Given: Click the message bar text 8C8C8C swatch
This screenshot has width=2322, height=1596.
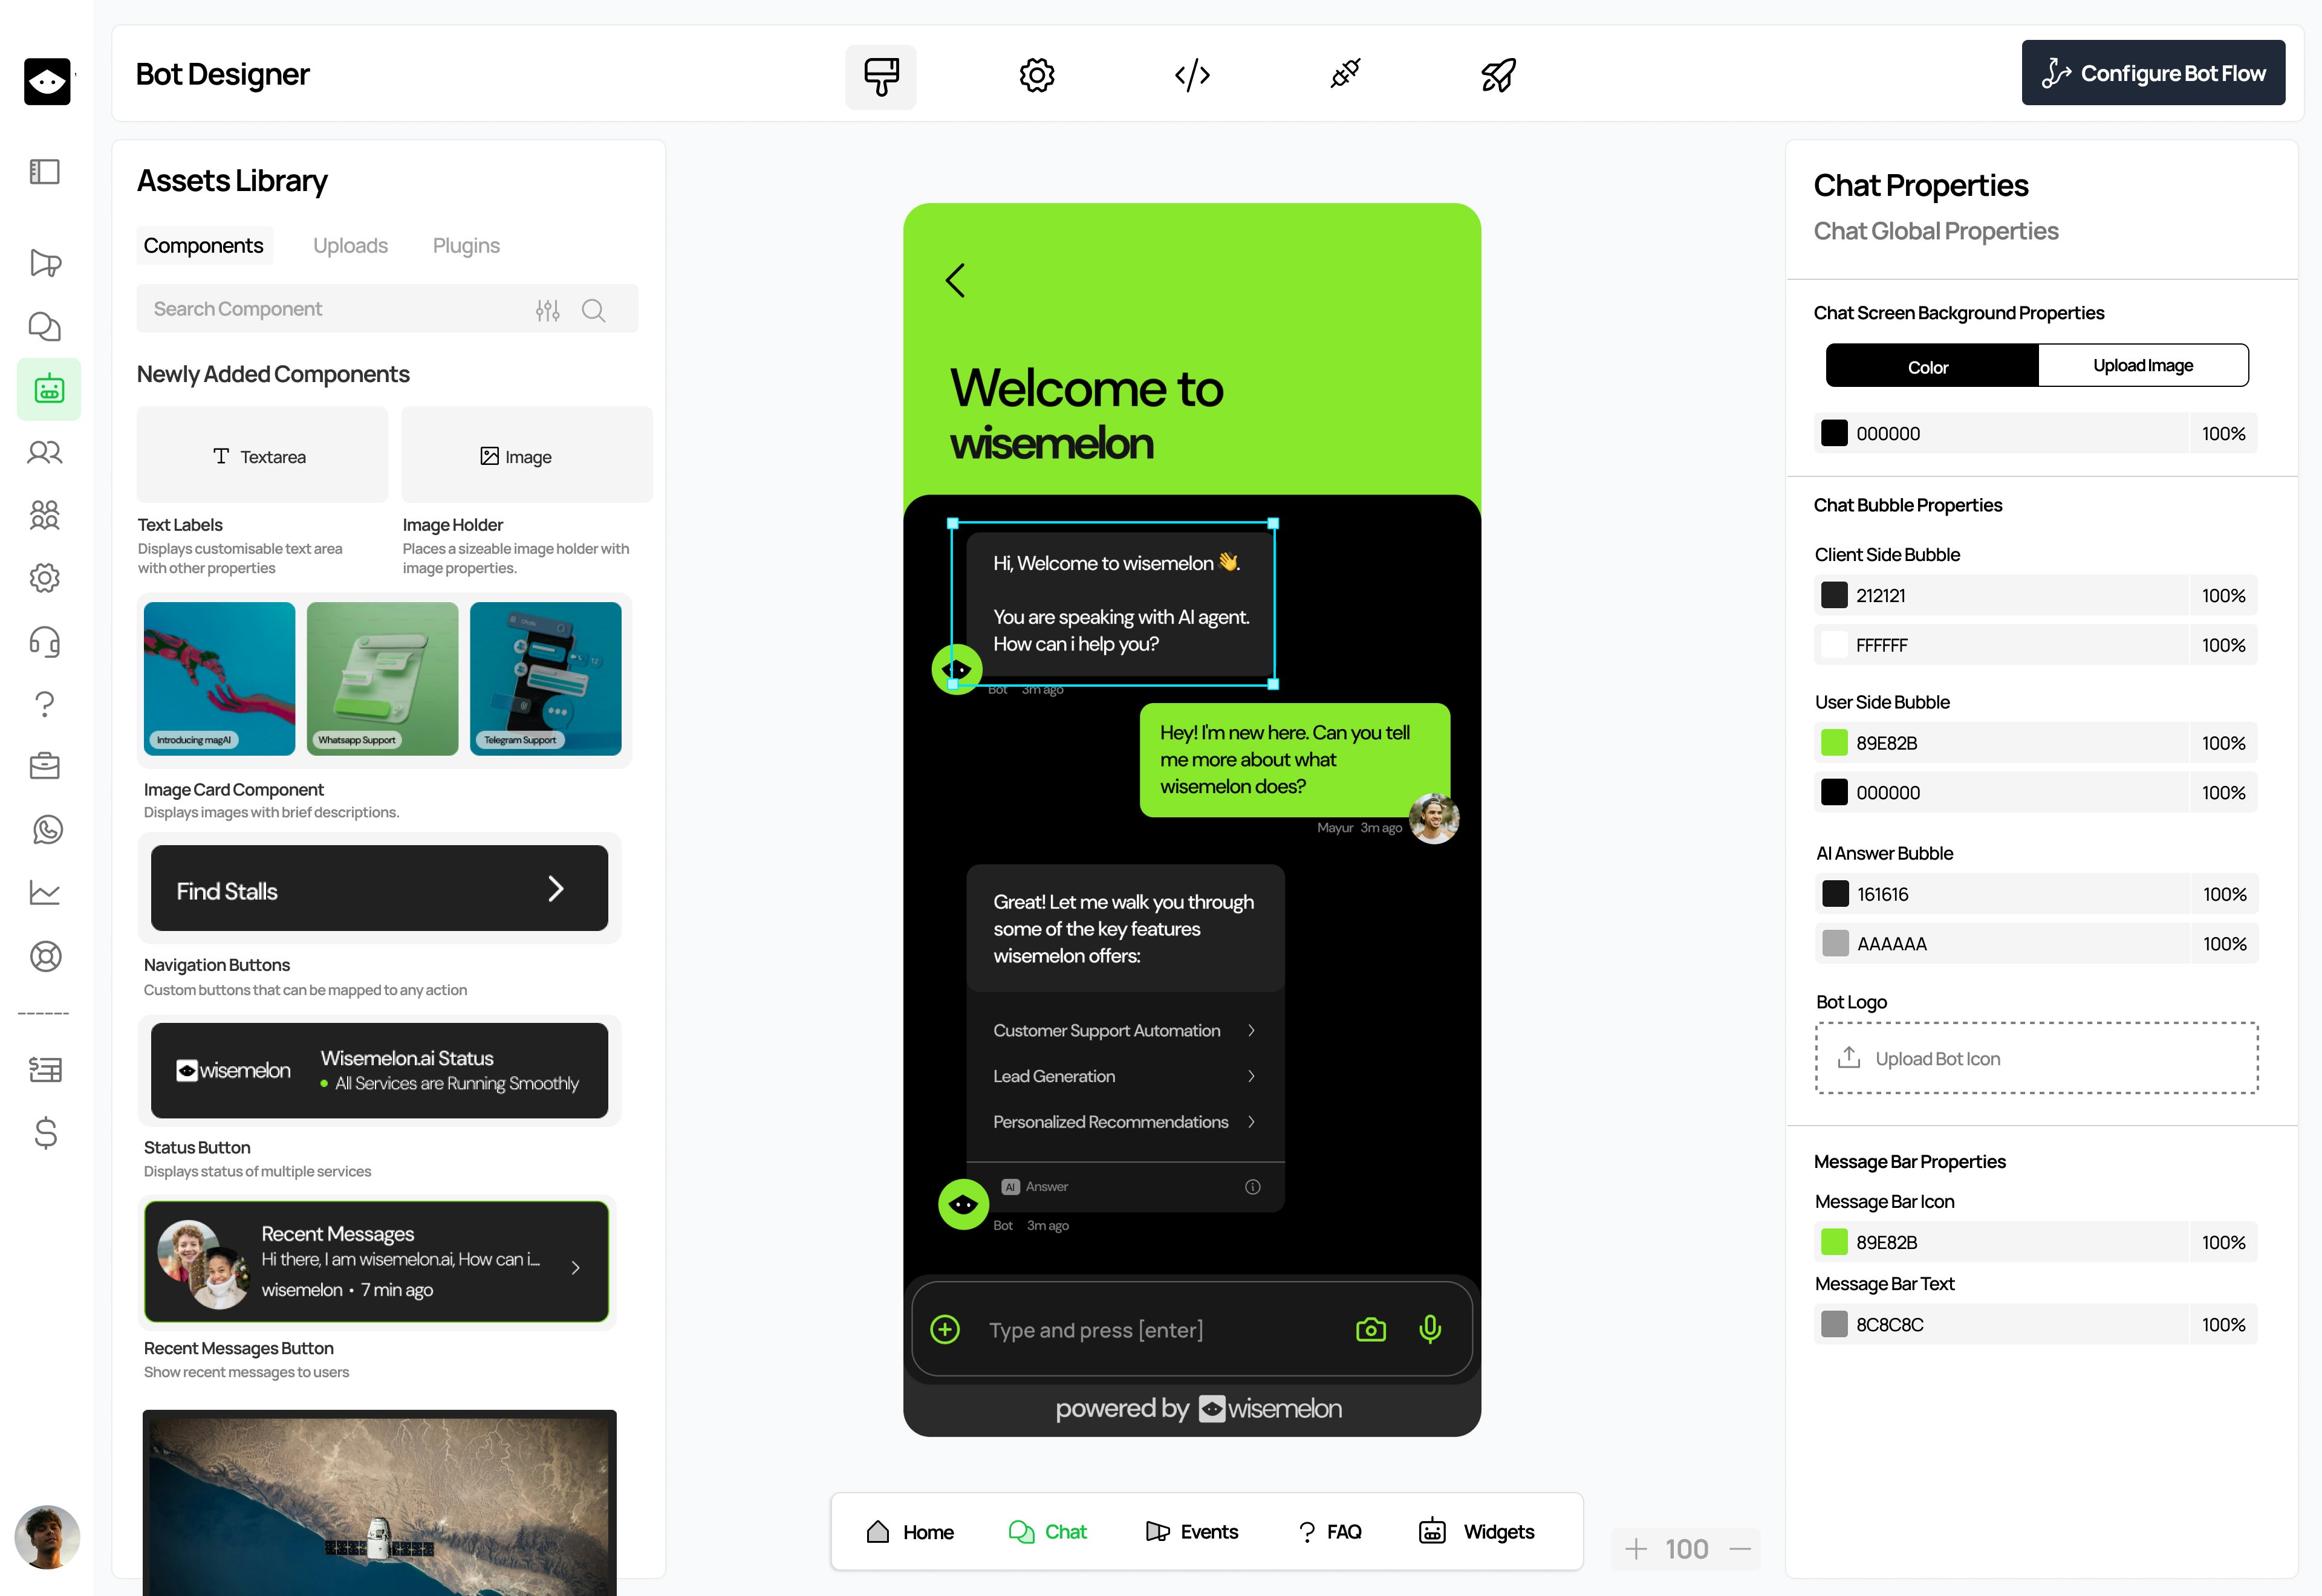Looking at the screenshot, I should point(1834,1325).
